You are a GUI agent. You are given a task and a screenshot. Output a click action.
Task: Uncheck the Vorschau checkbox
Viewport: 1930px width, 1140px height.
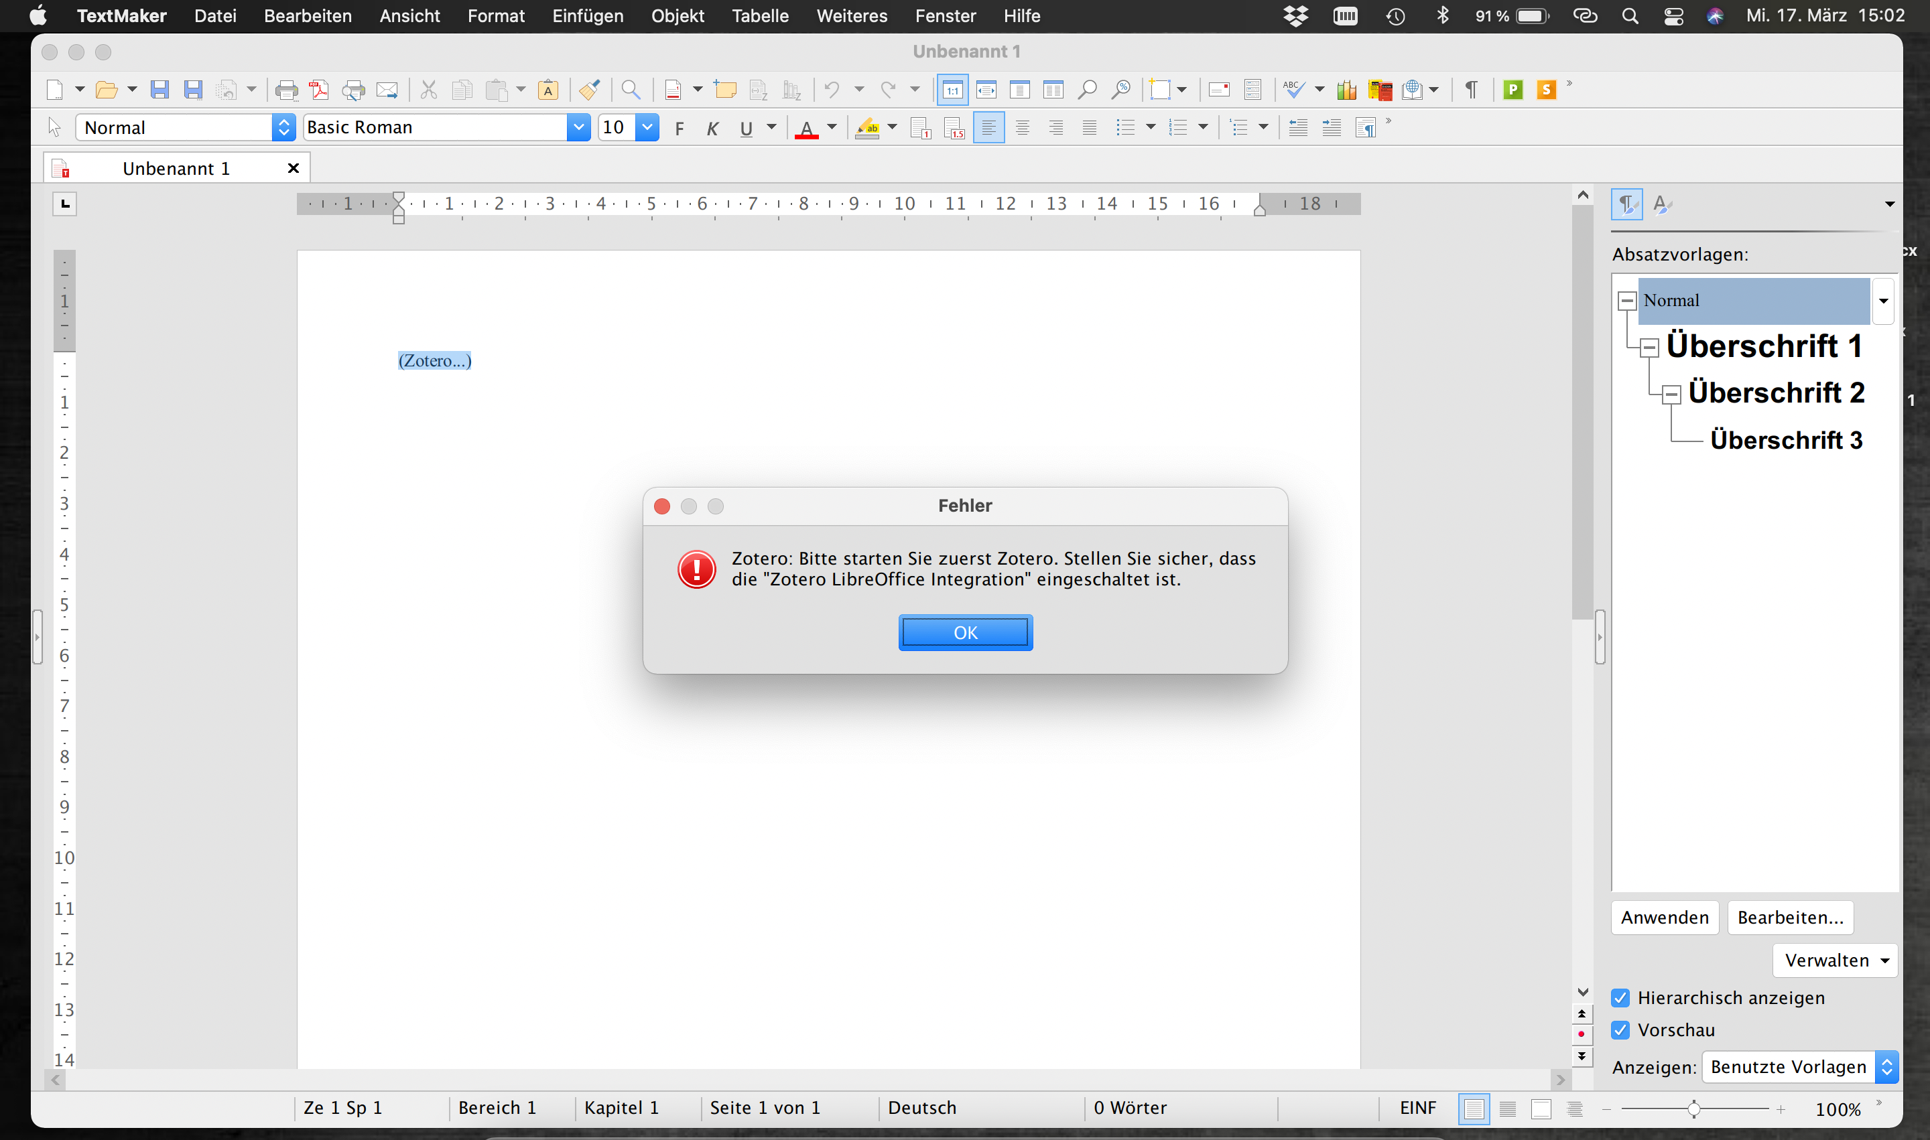click(1620, 1029)
